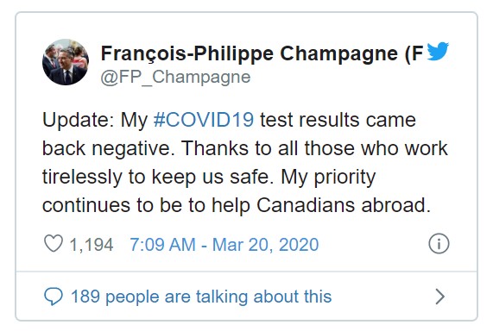Click 'Canadians abroad' at the tweet end

[343, 205]
